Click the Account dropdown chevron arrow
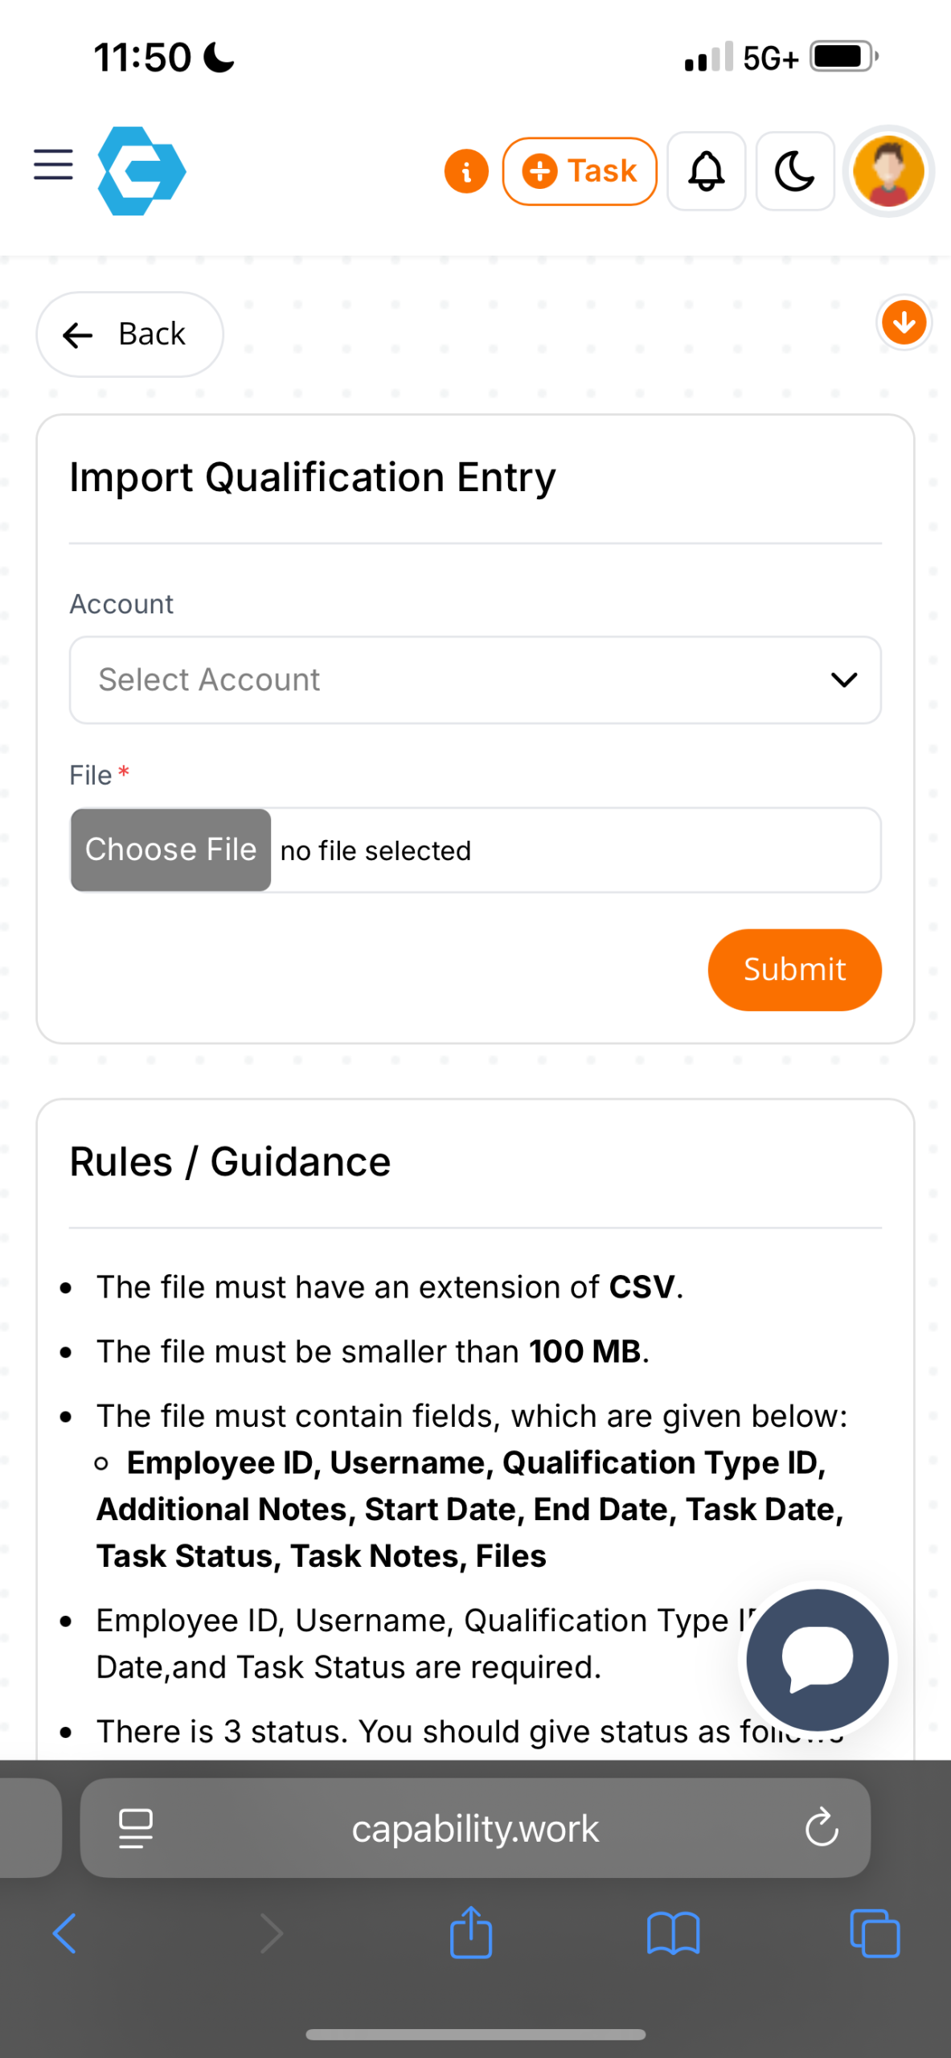Screen dimensions: 951x2058 (843, 680)
